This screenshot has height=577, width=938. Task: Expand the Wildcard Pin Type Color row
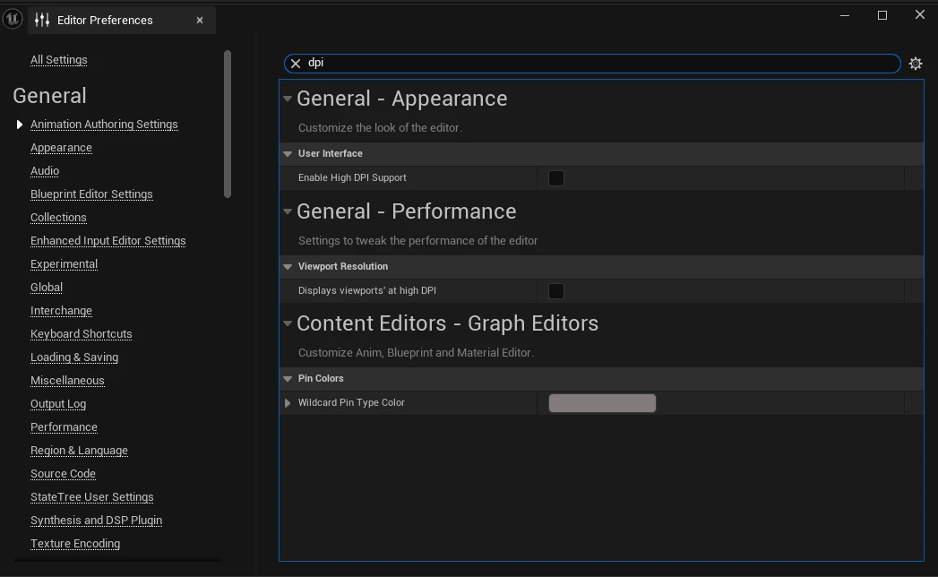(x=288, y=403)
